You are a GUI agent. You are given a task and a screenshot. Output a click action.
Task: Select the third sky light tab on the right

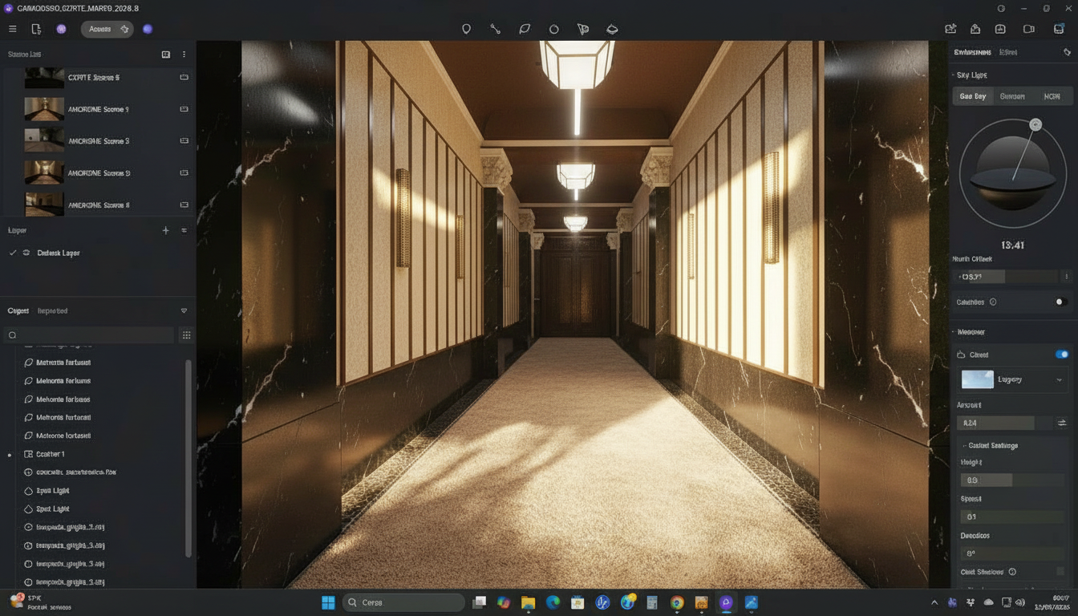point(1052,96)
